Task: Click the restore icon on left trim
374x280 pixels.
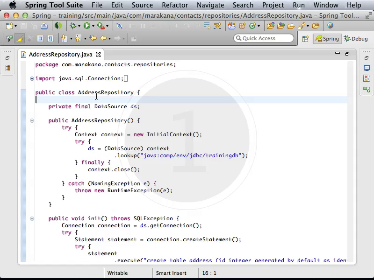Action: [7, 58]
